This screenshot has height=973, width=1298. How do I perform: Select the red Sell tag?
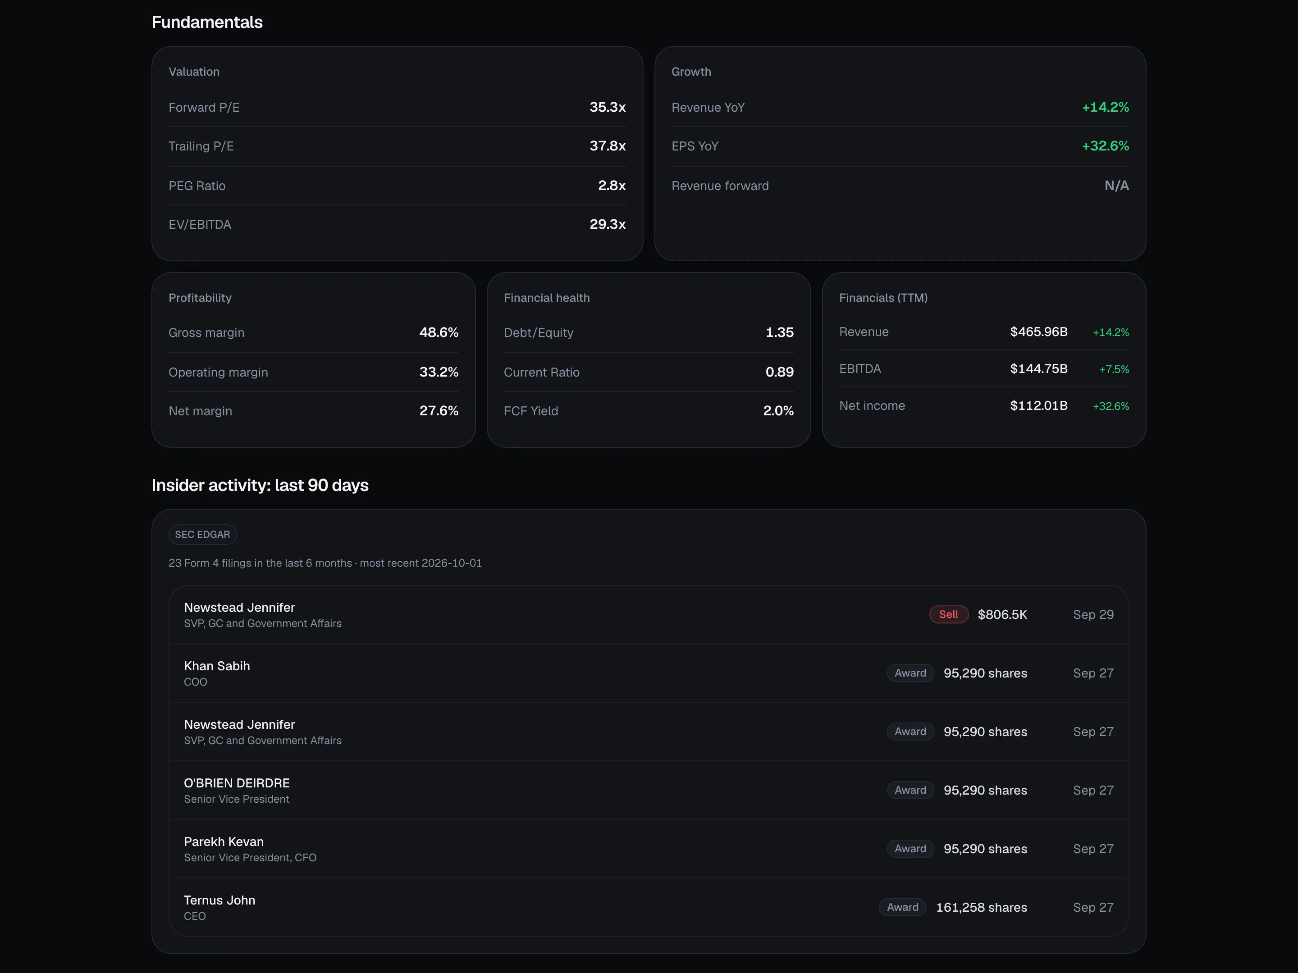[948, 614]
